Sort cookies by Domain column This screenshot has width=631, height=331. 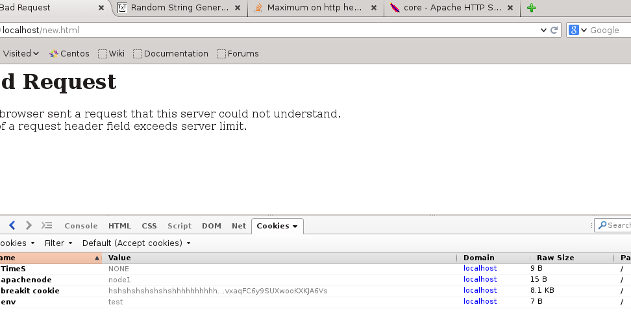click(493, 258)
